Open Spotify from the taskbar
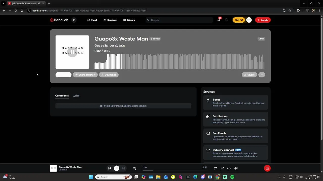The width and height of the screenshot is (323, 181). coord(232,177)
